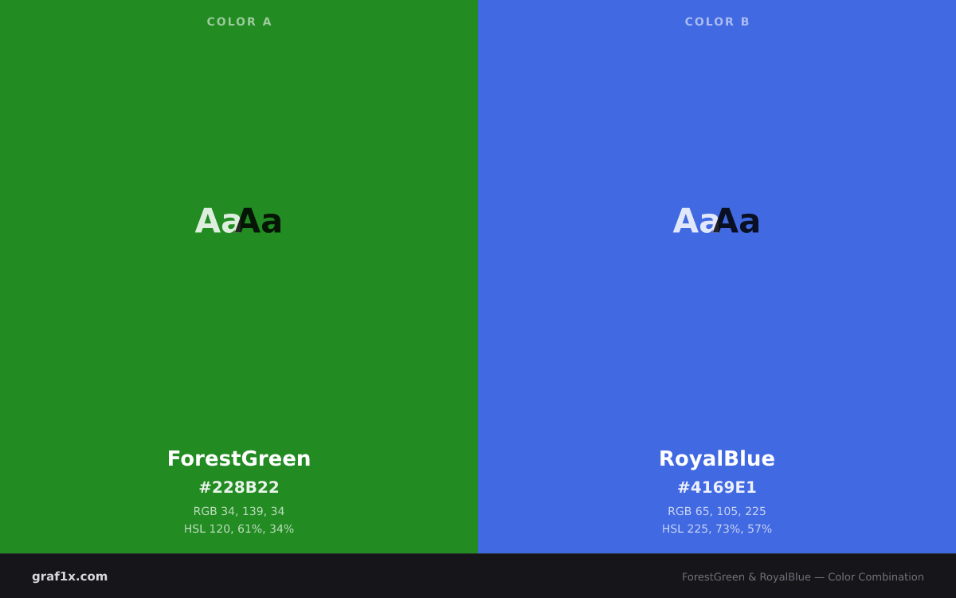Click the COLOR B label
The width and height of the screenshot is (956, 598).
click(717, 22)
